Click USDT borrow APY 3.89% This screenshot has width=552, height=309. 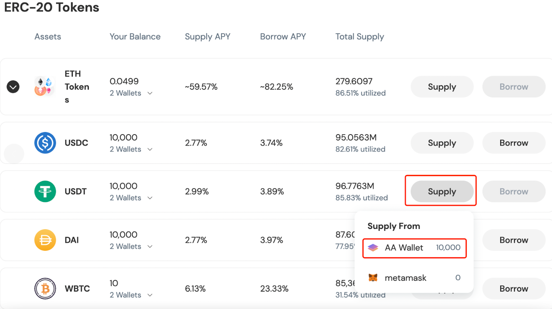pos(272,191)
